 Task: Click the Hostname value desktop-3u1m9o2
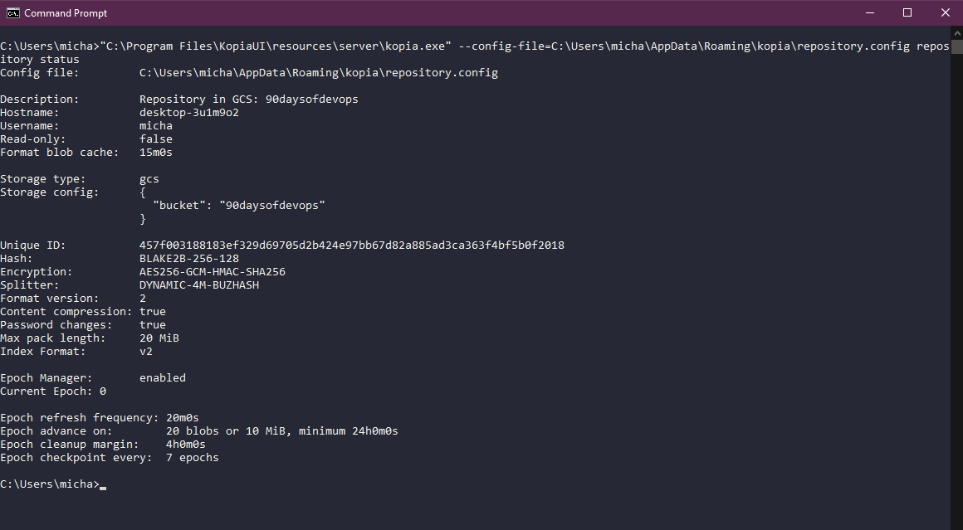click(188, 113)
